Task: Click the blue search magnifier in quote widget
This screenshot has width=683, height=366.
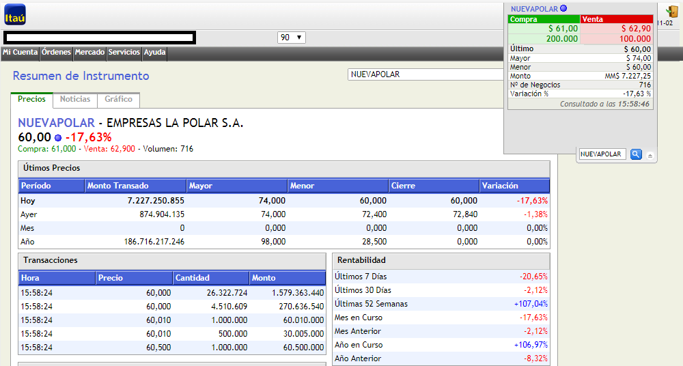Action: coord(636,154)
